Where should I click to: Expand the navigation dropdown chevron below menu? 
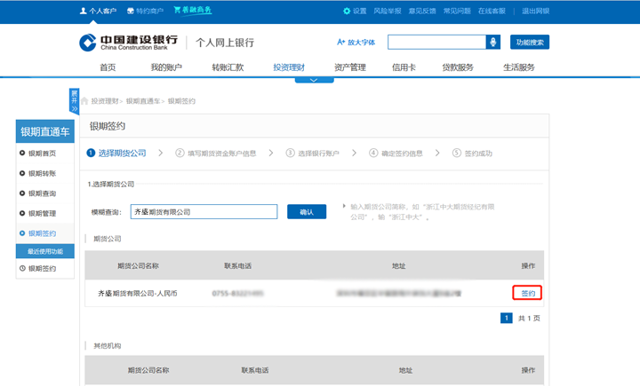[x=314, y=80]
